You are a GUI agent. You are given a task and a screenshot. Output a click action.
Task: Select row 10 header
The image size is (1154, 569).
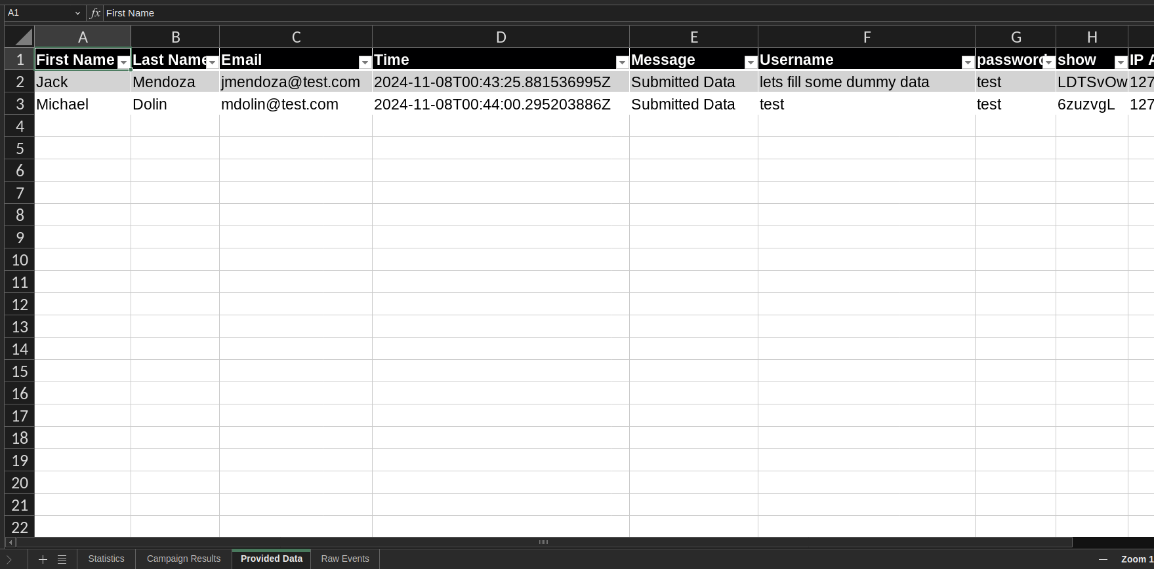tap(20, 260)
